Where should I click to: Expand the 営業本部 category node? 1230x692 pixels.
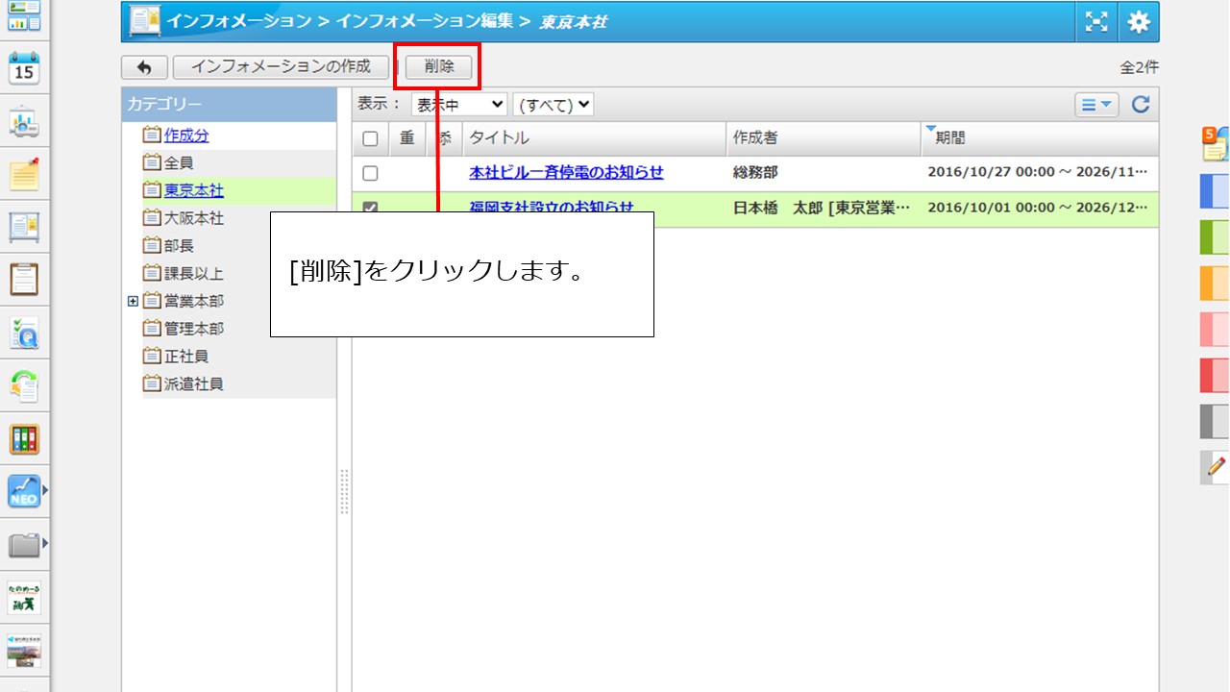pyautogui.click(x=133, y=301)
